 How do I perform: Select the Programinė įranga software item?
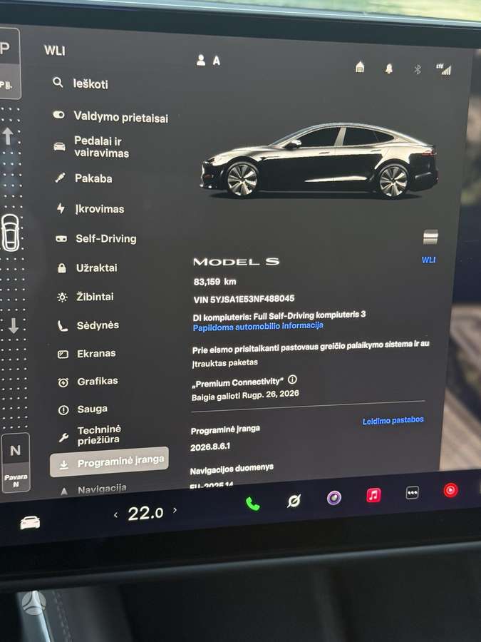(x=109, y=462)
